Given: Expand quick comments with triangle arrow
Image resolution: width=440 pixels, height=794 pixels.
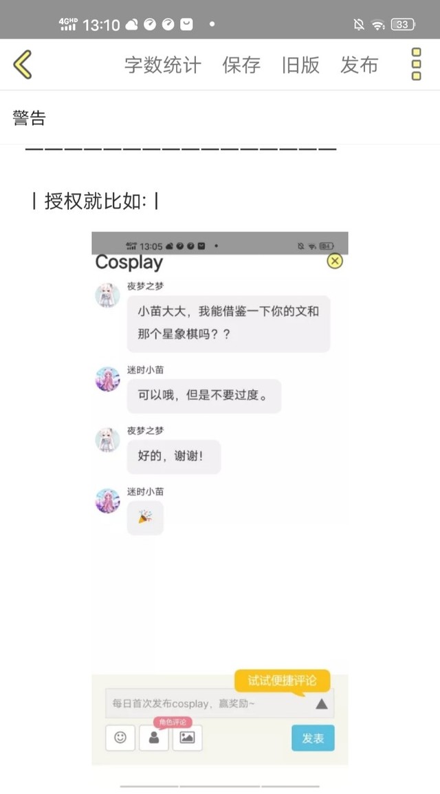Looking at the screenshot, I should click(322, 703).
